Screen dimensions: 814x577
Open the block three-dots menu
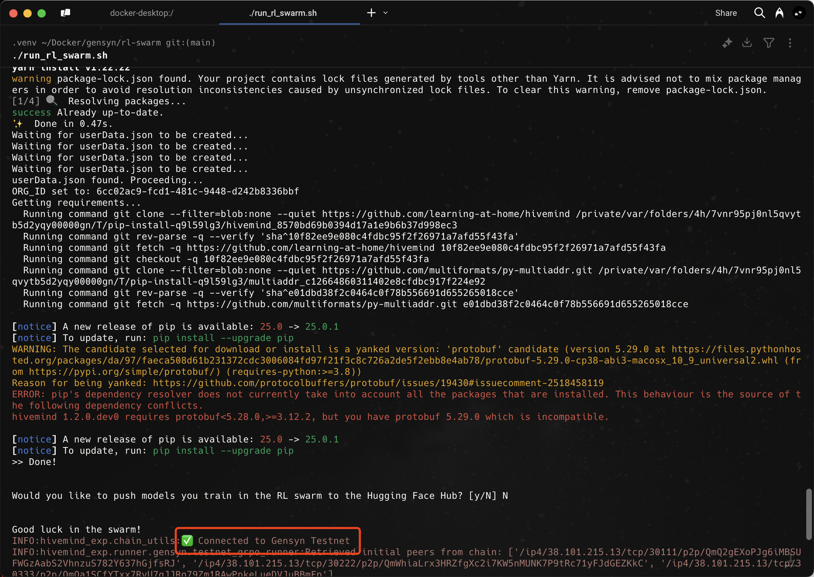tap(790, 43)
